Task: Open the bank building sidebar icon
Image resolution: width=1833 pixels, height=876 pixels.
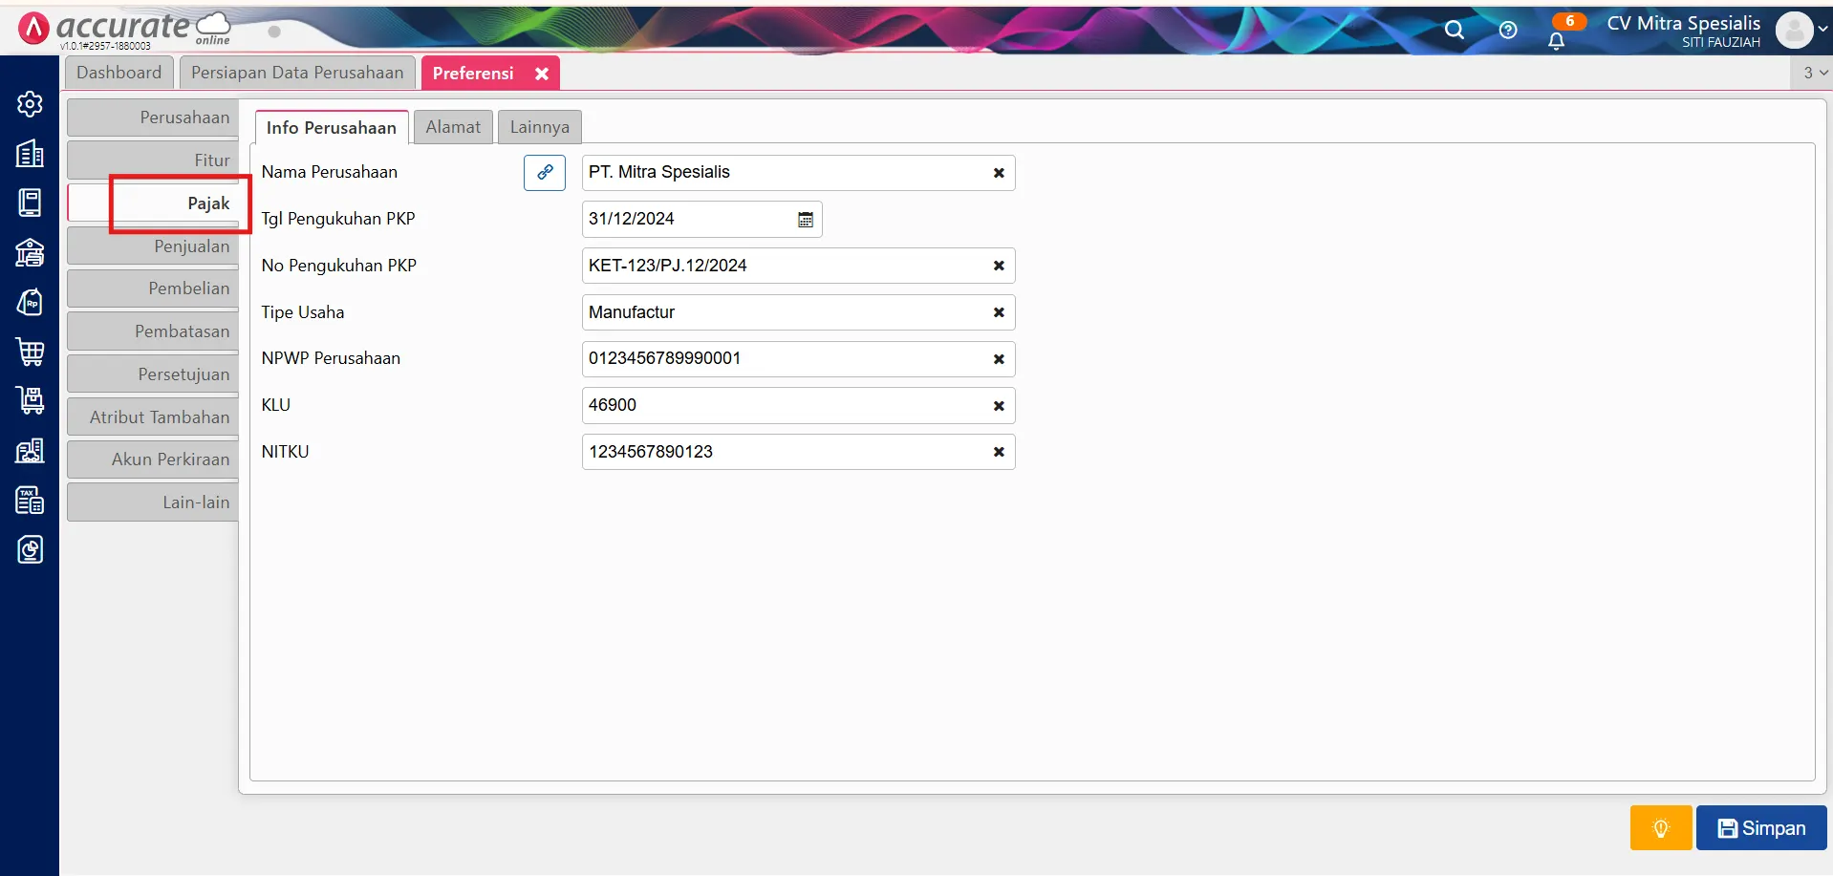Action: (x=30, y=252)
